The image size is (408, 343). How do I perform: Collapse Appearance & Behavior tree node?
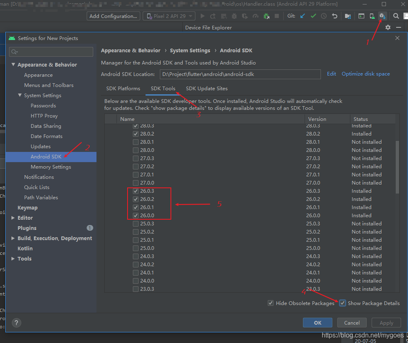pyautogui.click(x=13, y=65)
